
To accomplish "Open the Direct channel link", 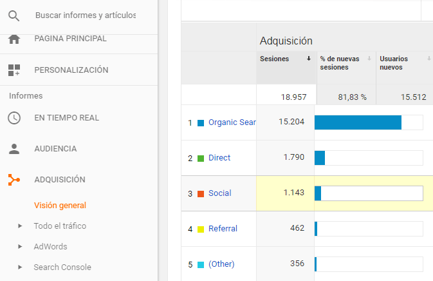I will coord(219,158).
